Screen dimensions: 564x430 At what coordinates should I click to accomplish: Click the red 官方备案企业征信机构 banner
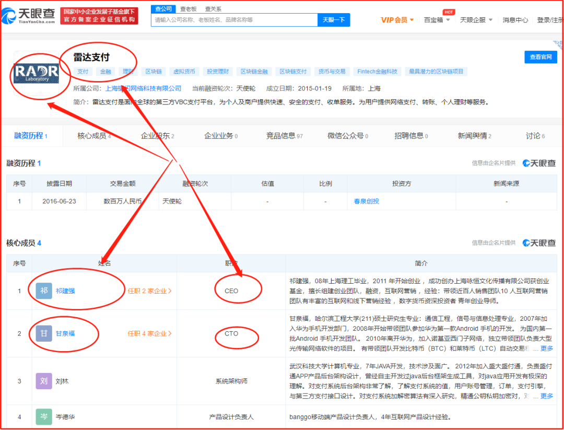point(99,16)
